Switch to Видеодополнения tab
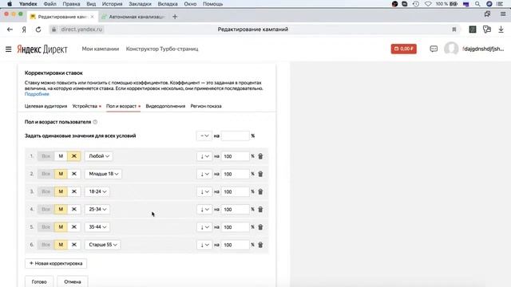 tap(165, 106)
